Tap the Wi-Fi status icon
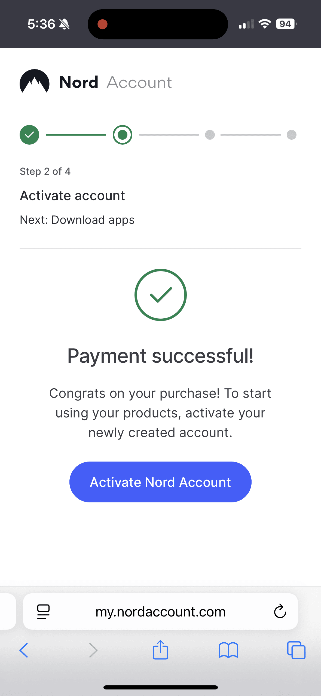 [264, 24]
